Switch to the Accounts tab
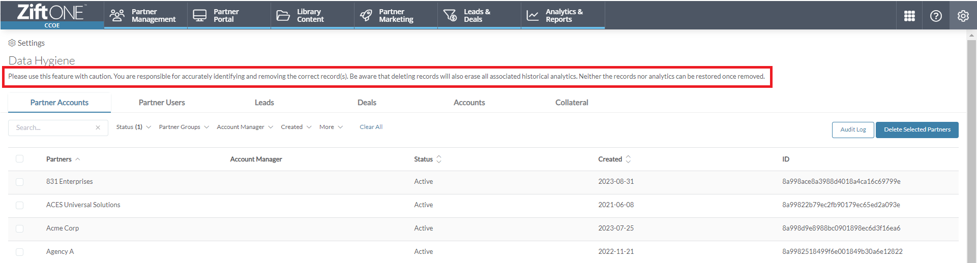Viewport: 977px width, 263px height. click(469, 103)
